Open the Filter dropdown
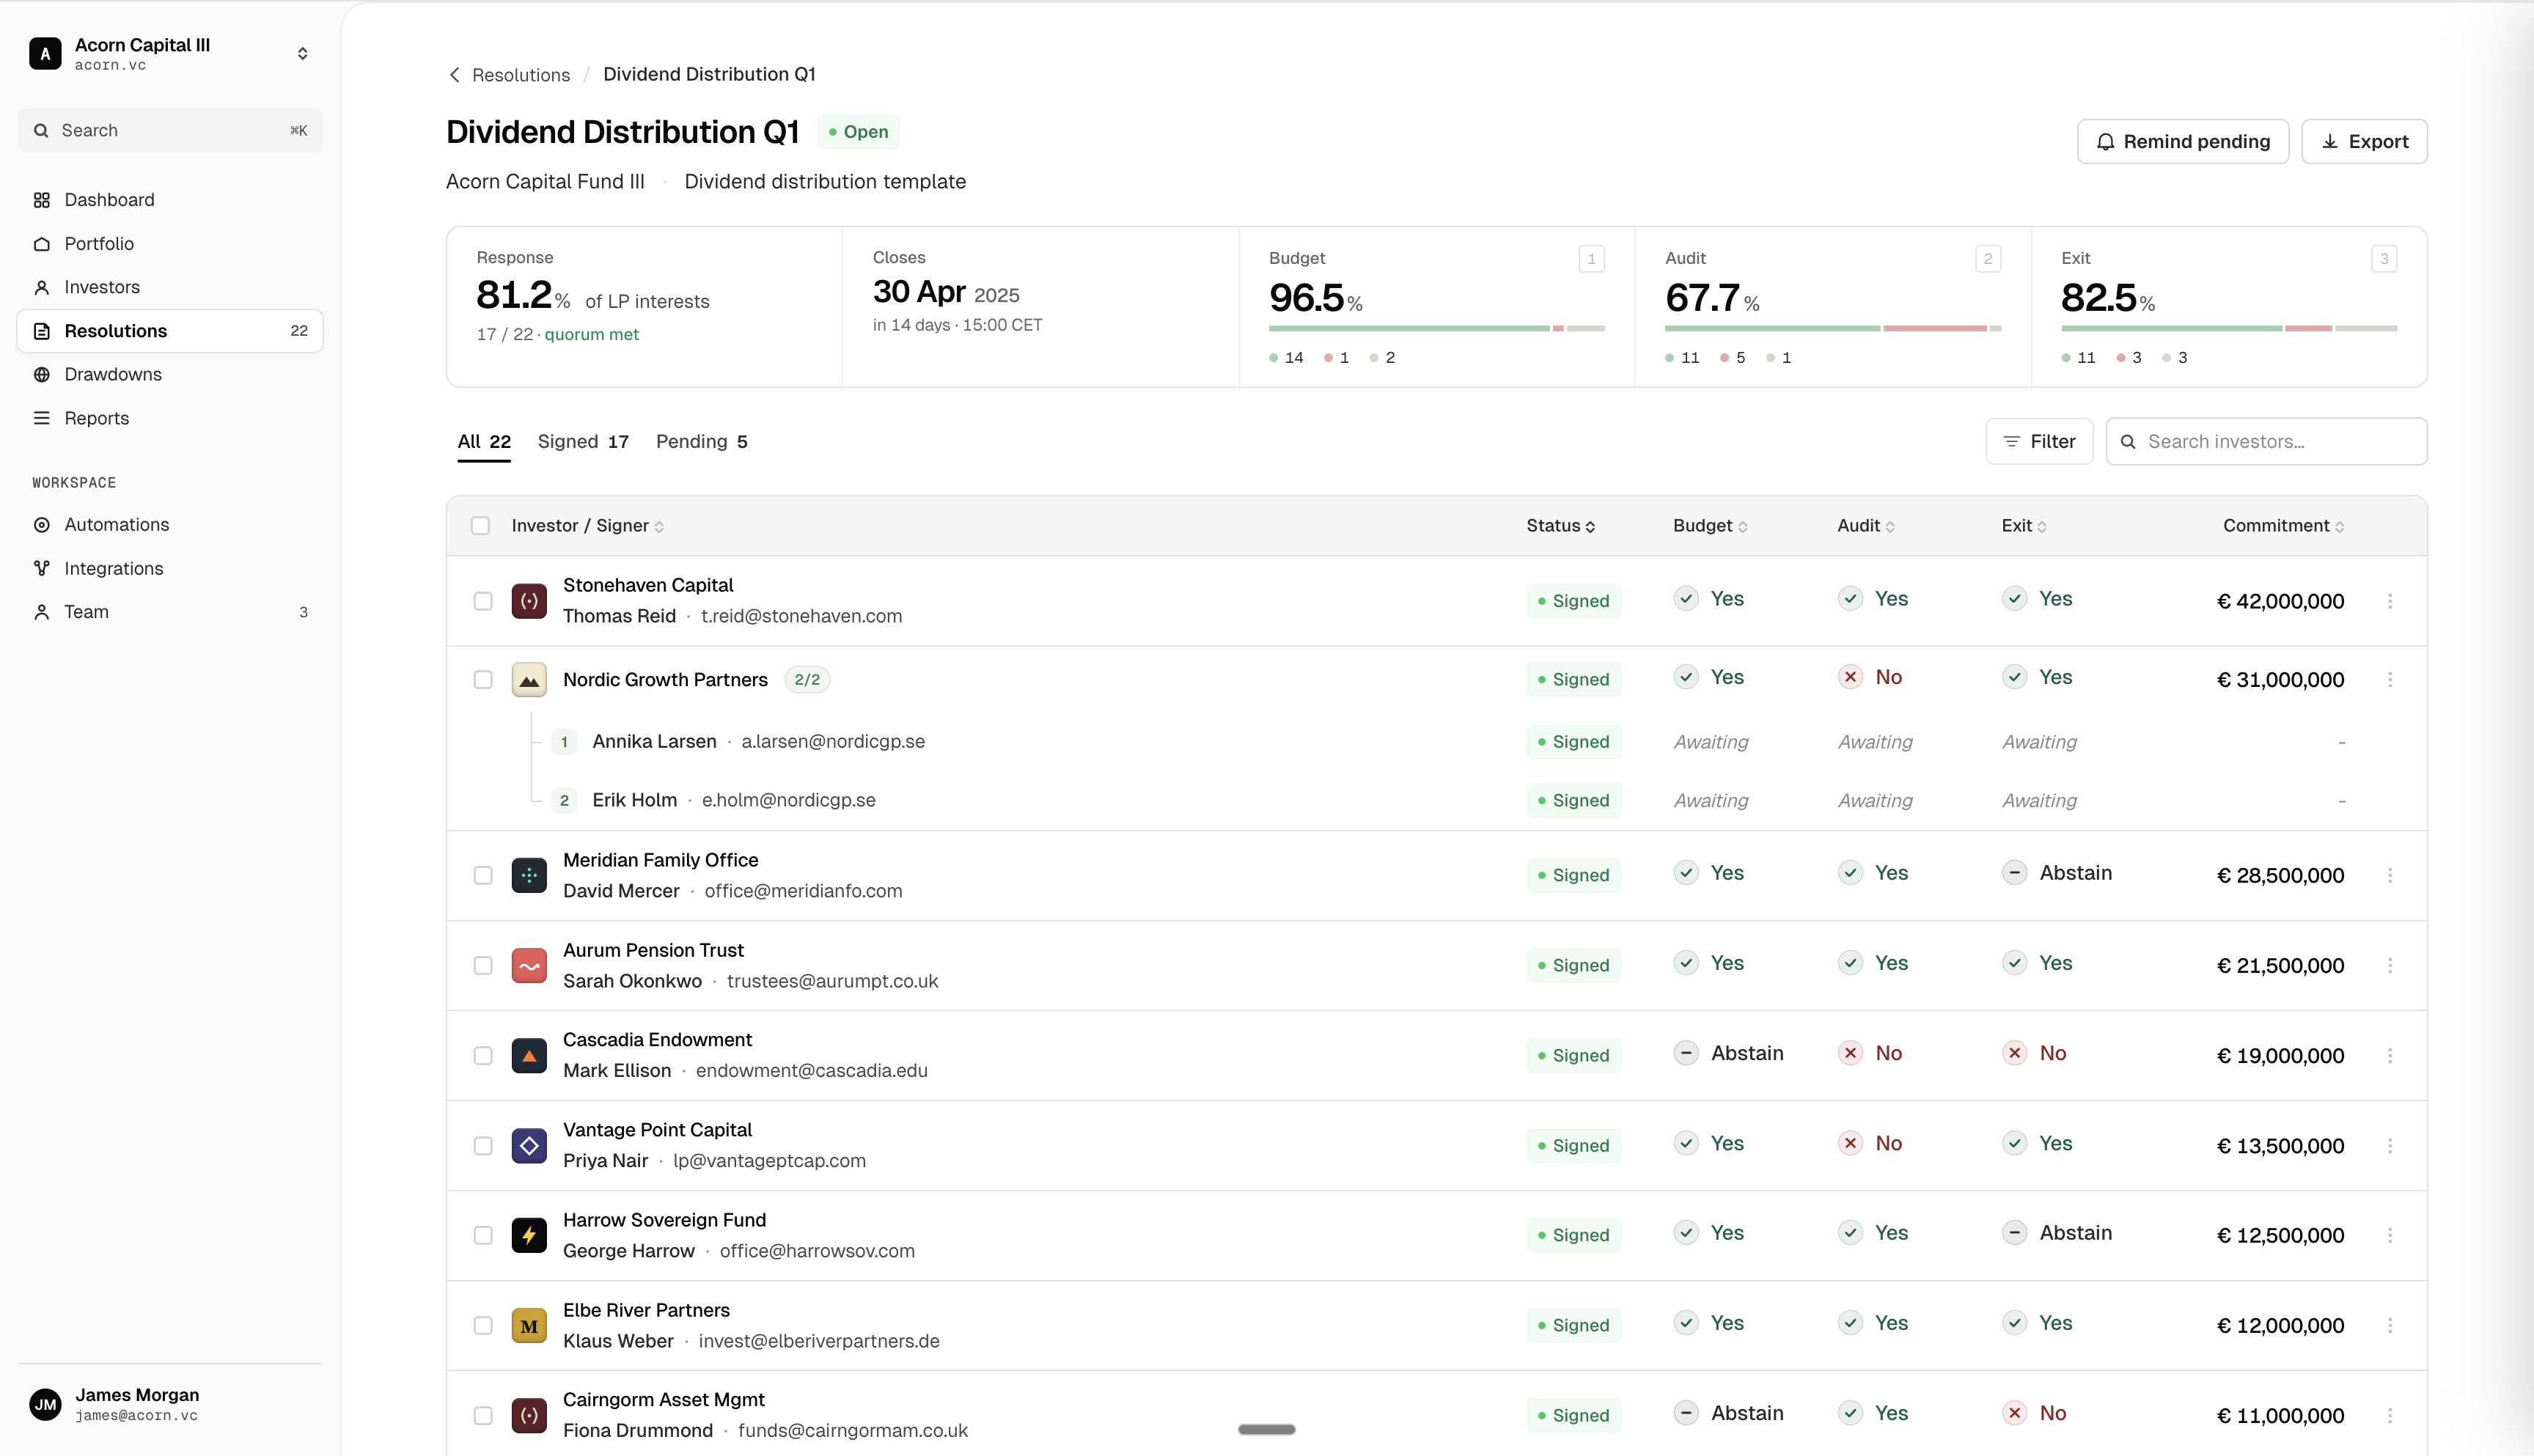This screenshot has height=1456, width=2534. click(2039, 442)
